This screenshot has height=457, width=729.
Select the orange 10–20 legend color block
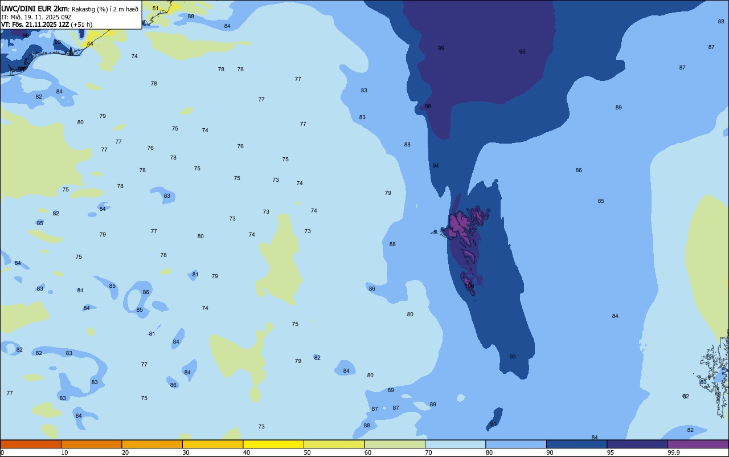click(x=91, y=444)
